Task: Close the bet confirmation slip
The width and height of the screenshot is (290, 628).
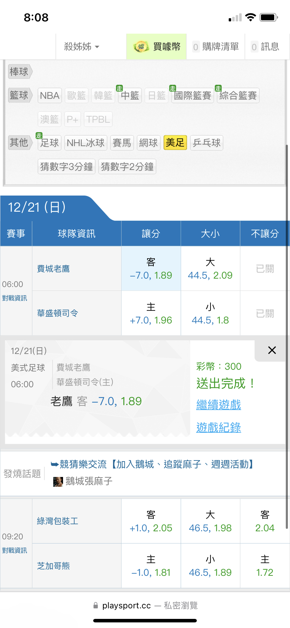Action: [272, 350]
